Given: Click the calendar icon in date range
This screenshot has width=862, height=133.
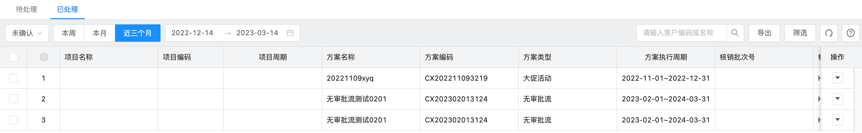Looking at the screenshot, I should pyautogui.click(x=290, y=33).
